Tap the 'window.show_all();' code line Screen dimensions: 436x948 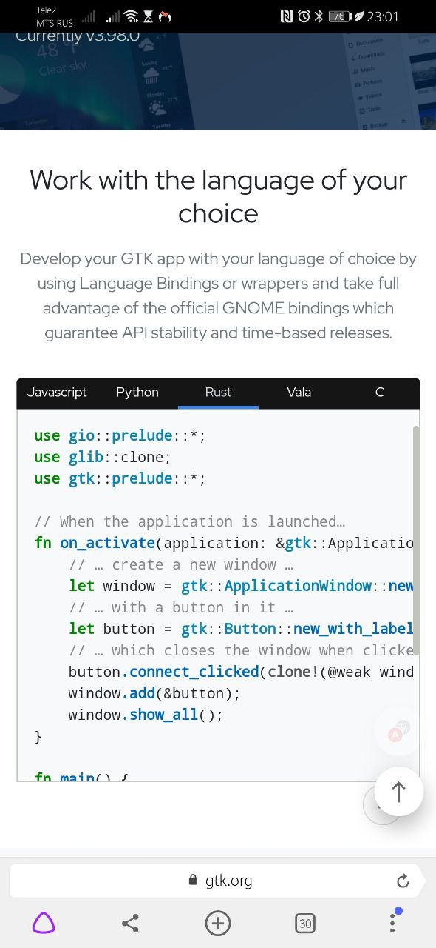pyautogui.click(x=146, y=715)
